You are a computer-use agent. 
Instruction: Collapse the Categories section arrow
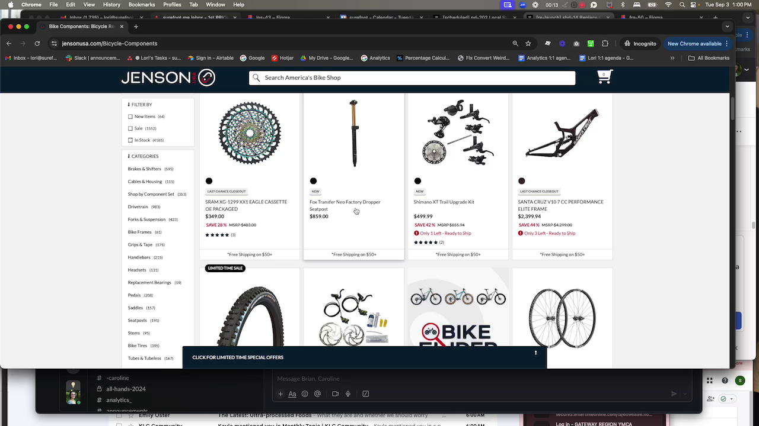(x=129, y=156)
